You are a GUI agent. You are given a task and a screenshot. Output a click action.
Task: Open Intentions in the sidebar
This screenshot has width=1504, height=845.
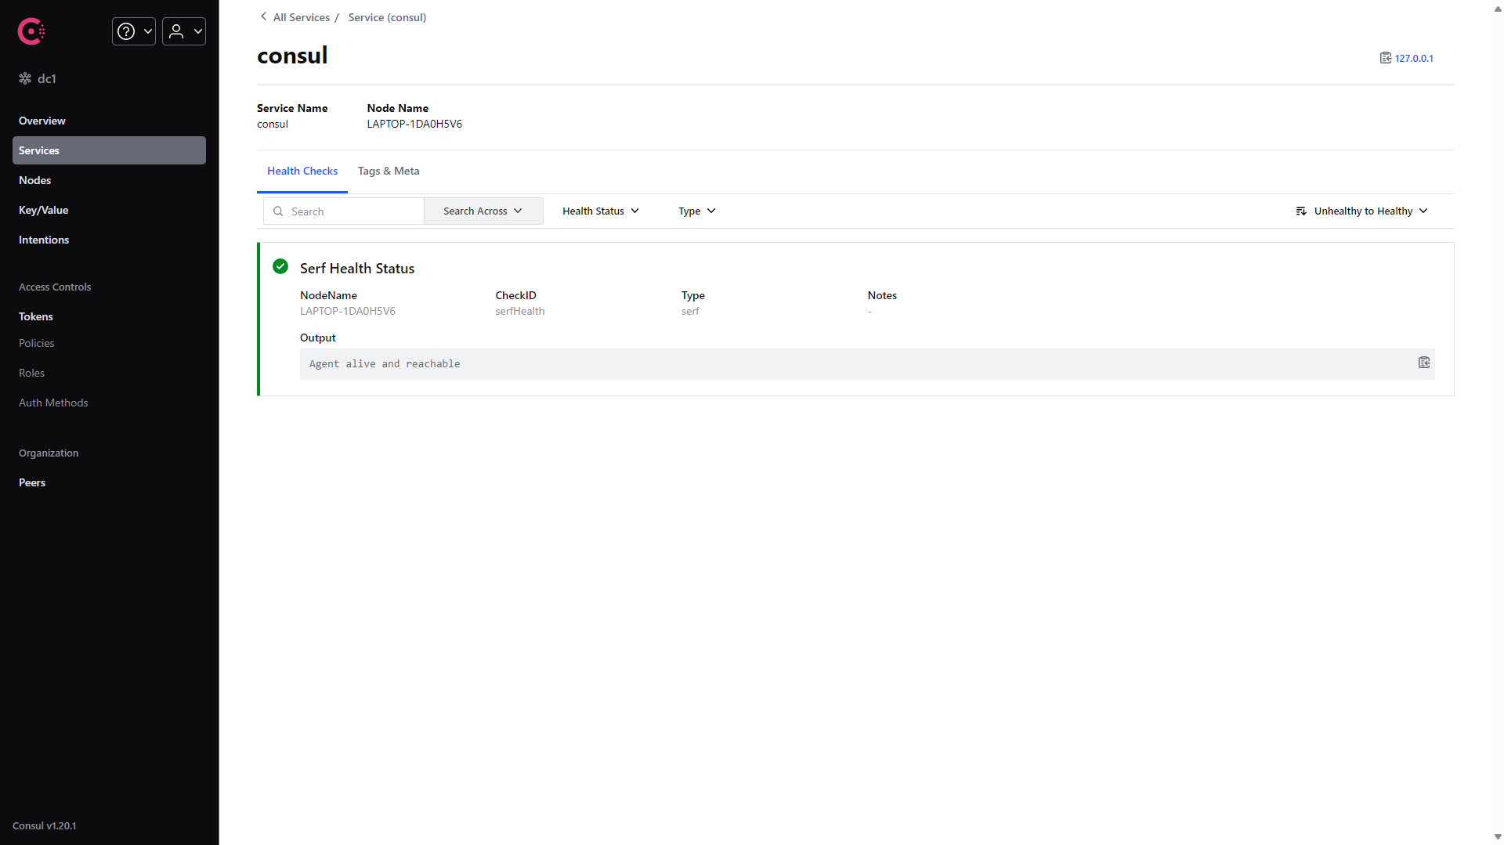(x=109, y=240)
